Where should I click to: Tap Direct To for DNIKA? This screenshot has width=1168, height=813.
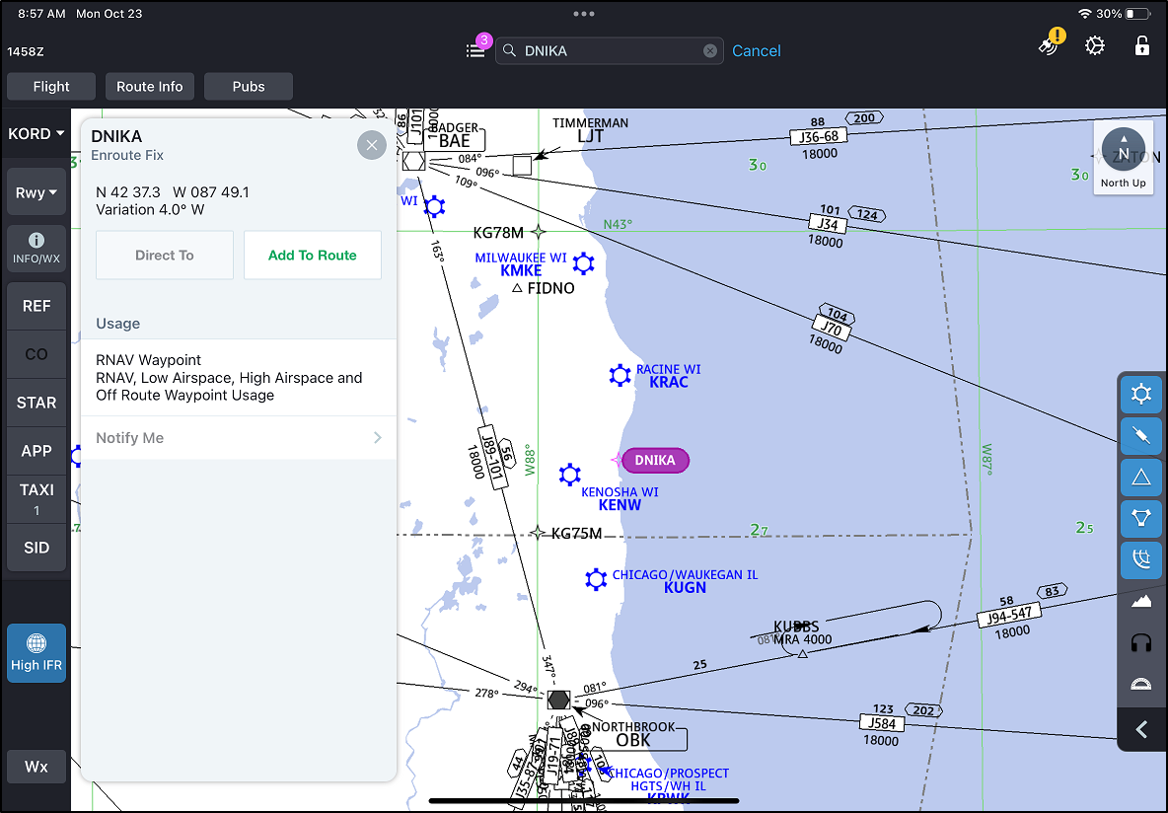(164, 255)
